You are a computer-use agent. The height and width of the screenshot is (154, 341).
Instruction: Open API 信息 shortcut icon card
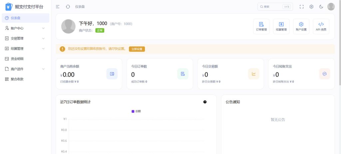321,27
